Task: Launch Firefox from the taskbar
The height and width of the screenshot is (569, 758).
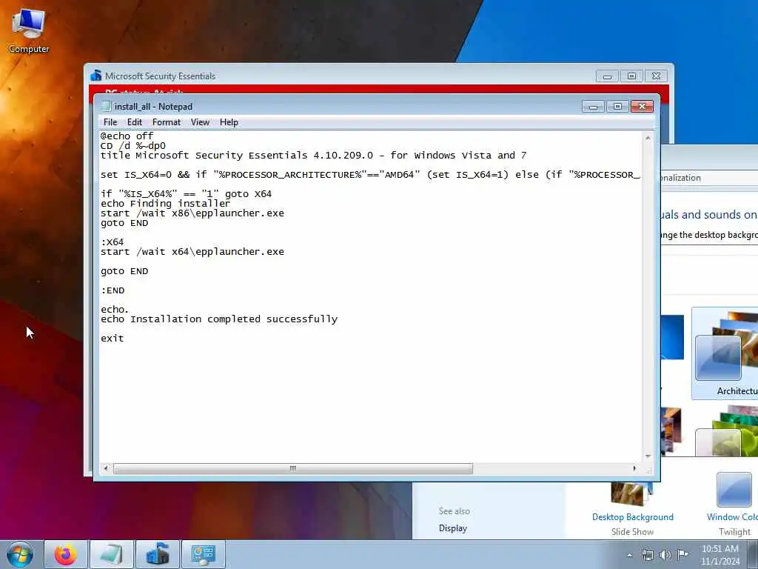Action: (x=65, y=554)
